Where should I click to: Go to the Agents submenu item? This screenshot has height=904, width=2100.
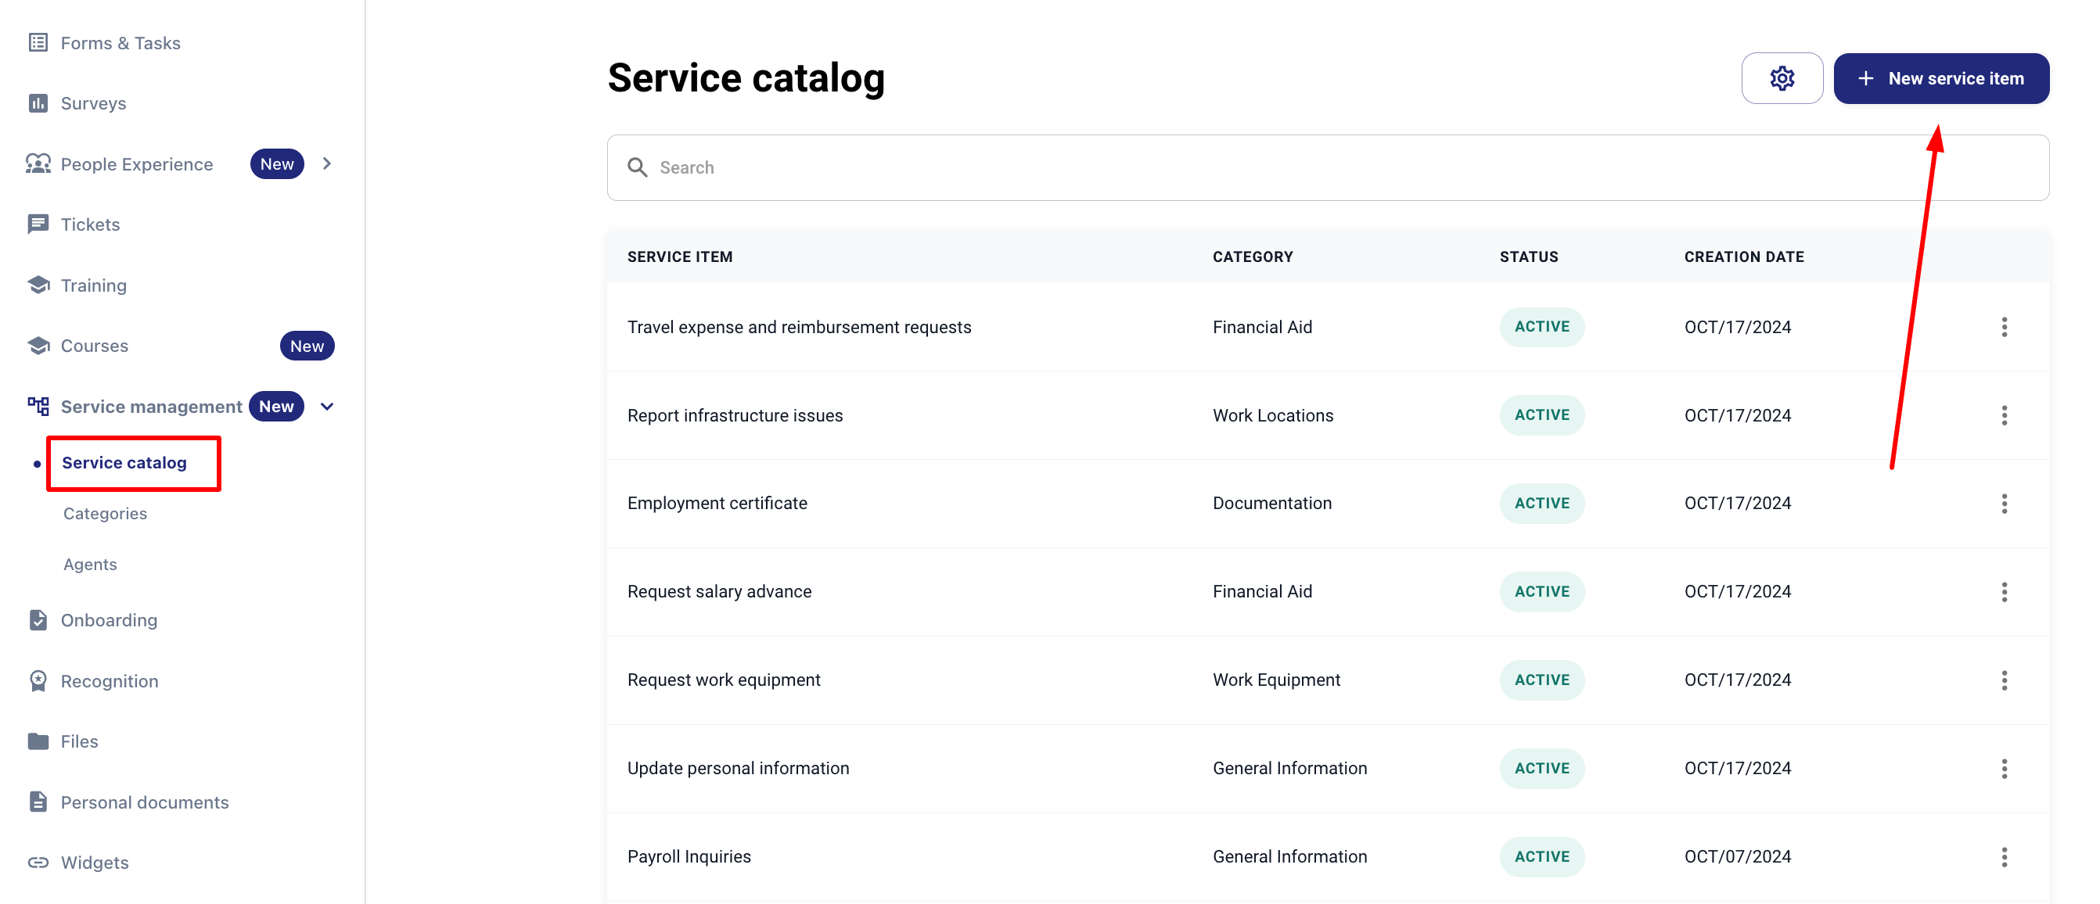(90, 564)
